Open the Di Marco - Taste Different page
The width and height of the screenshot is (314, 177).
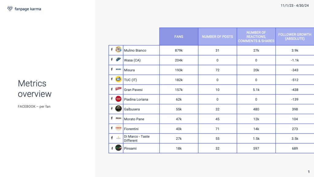137,139
